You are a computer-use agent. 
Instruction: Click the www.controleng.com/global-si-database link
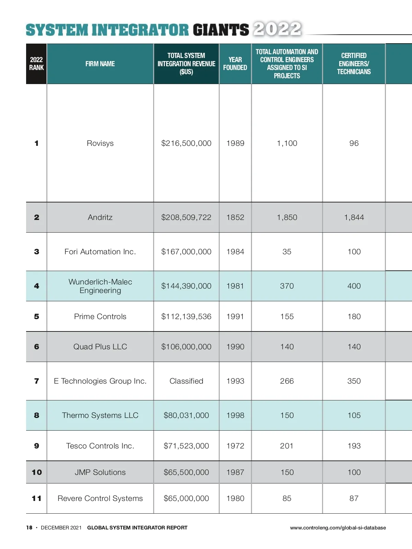tap(338, 528)
